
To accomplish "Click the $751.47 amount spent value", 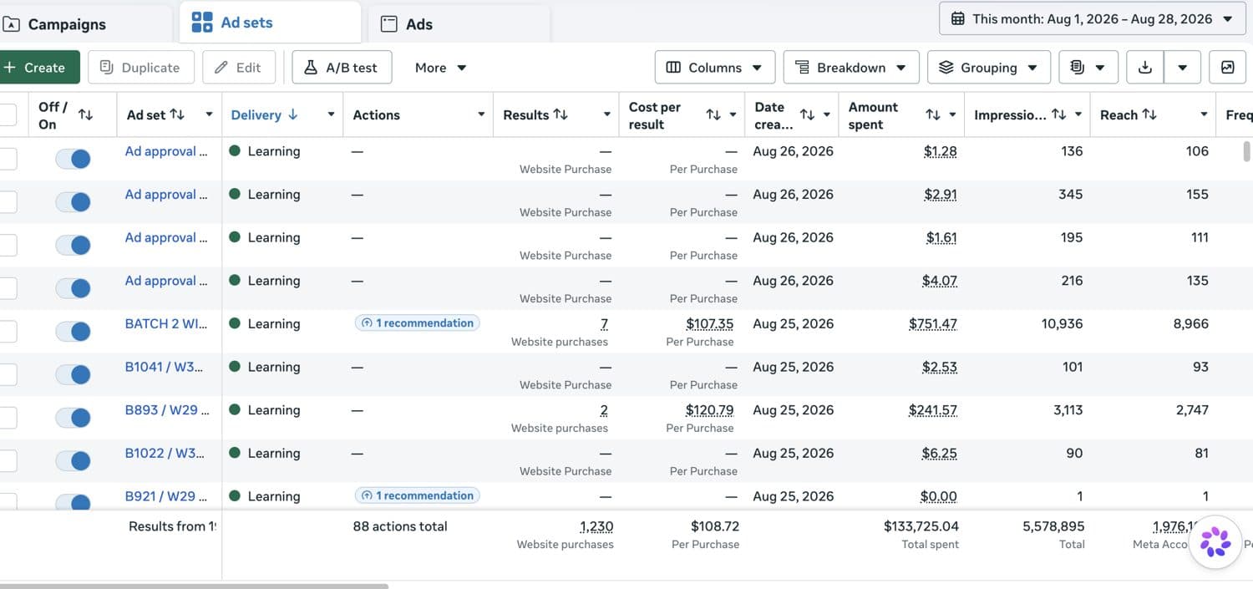I will pos(933,324).
